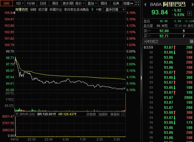Click the 成交量 label in chart header

pos(43,10)
